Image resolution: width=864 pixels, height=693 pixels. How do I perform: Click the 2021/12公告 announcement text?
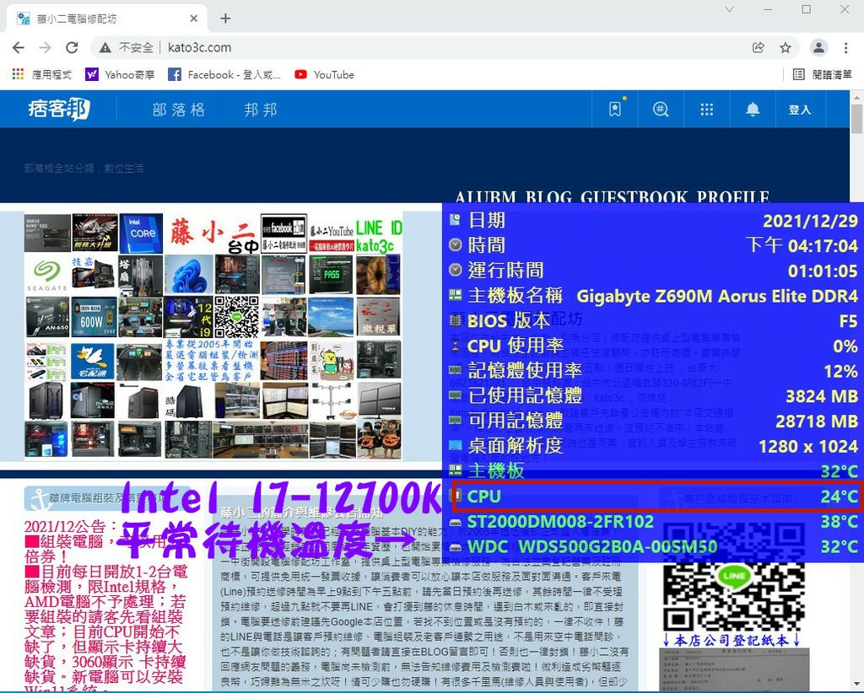pos(71,526)
